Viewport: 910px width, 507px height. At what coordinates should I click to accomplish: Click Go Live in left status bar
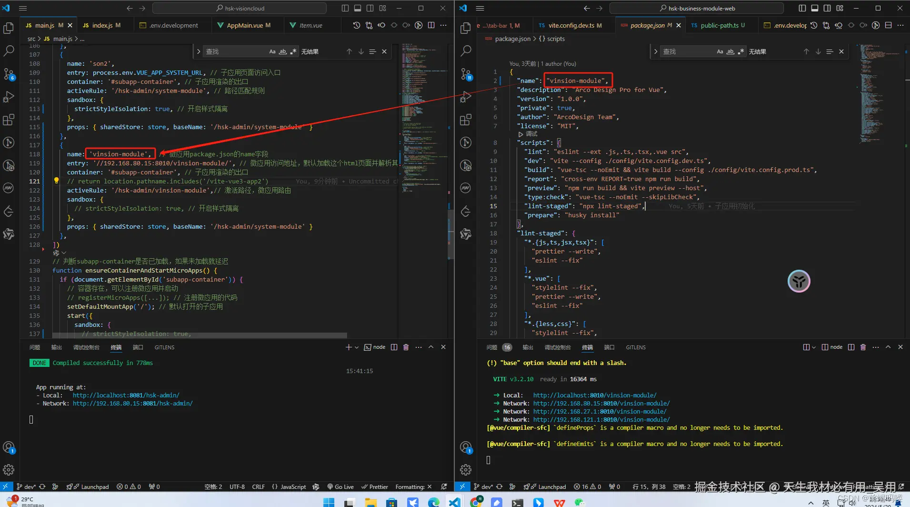click(340, 487)
